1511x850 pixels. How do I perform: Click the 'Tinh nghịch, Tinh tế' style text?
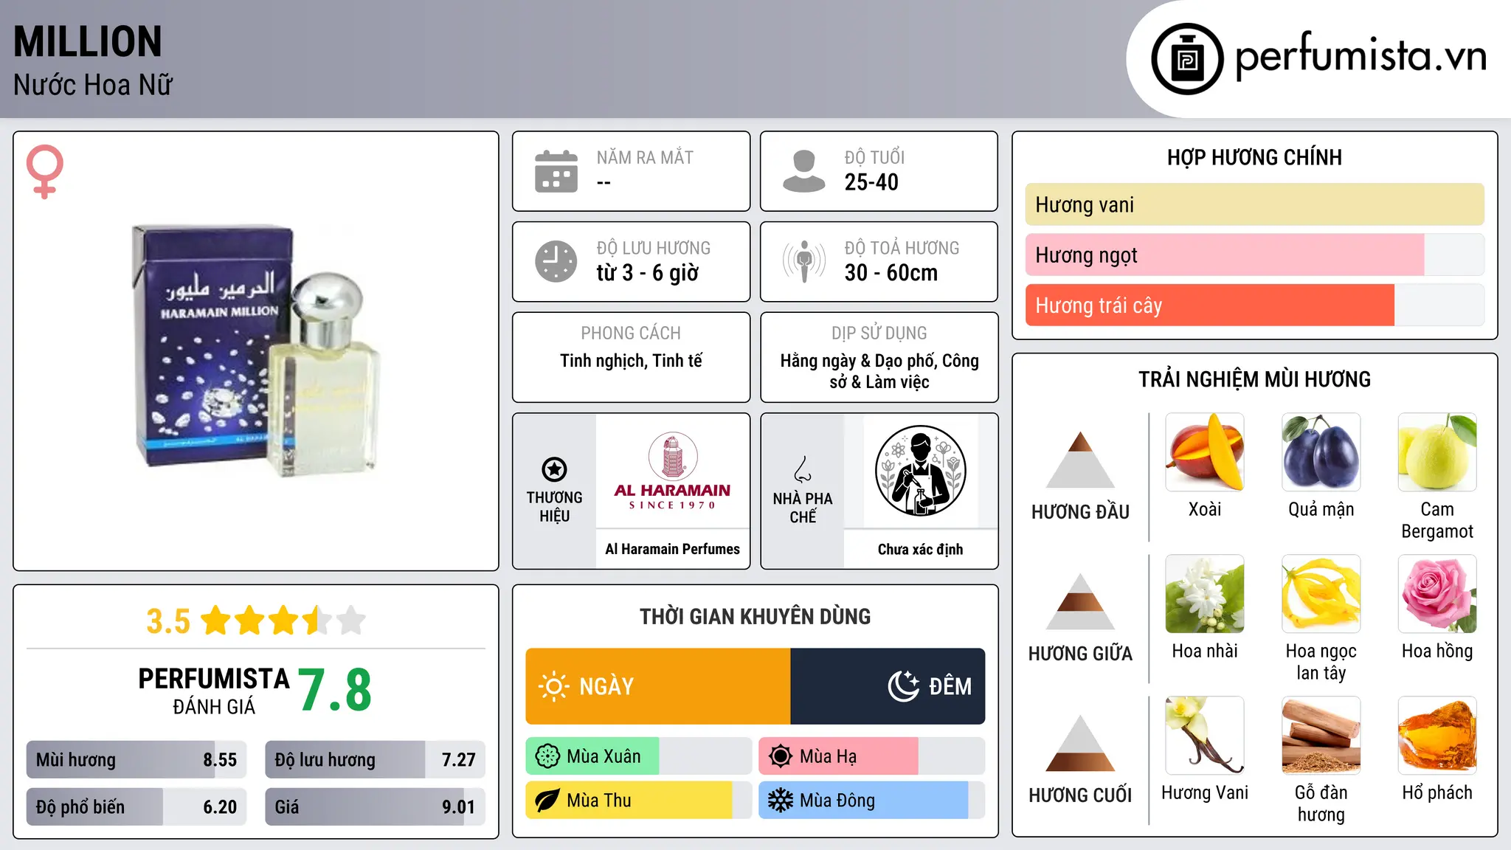[x=631, y=361]
